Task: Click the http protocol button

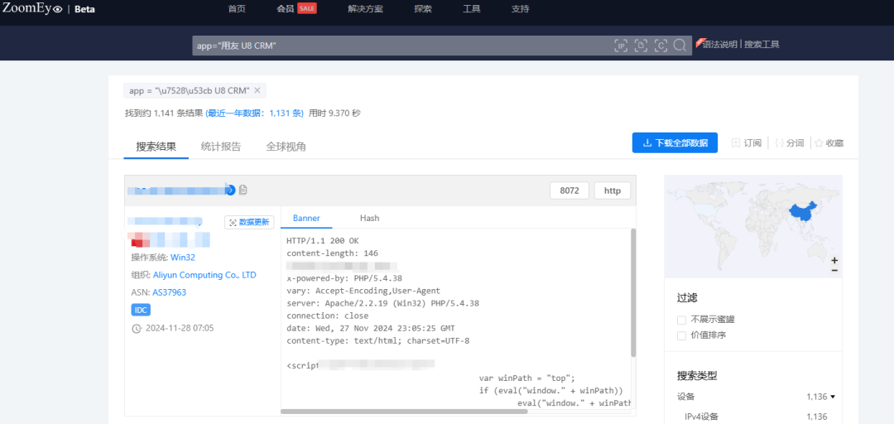Action: [613, 190]
